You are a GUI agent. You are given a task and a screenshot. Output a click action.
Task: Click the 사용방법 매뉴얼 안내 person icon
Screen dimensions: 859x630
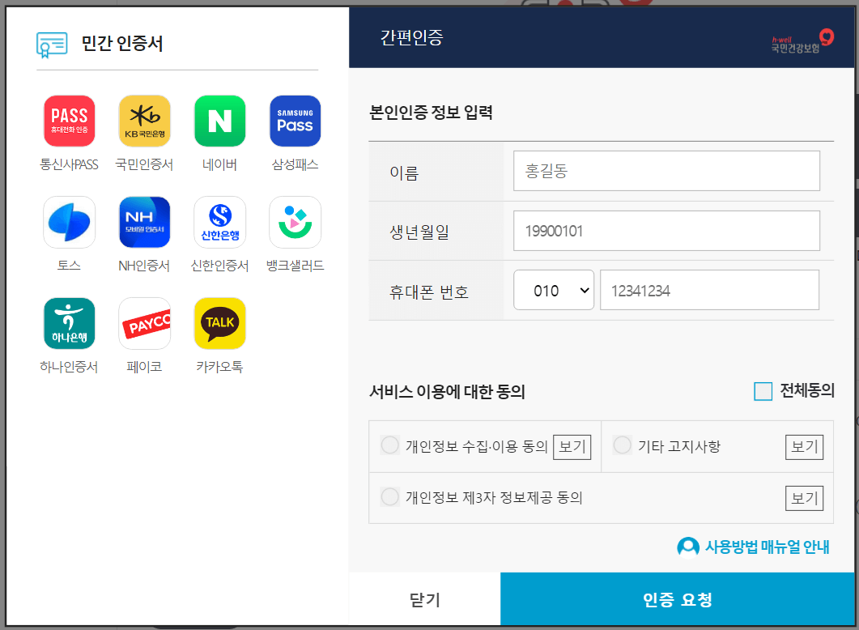688,547
